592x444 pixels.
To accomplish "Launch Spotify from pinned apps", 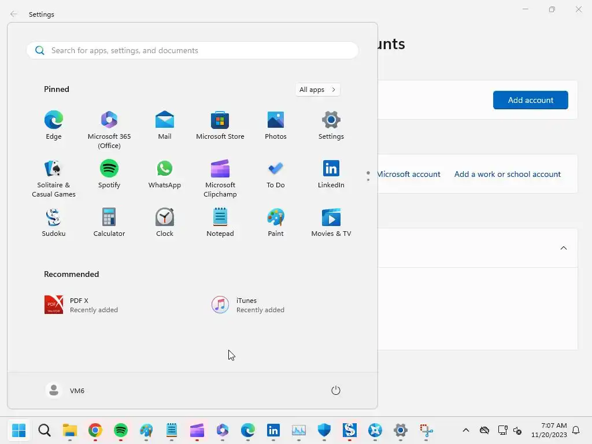I will (109, 174).
